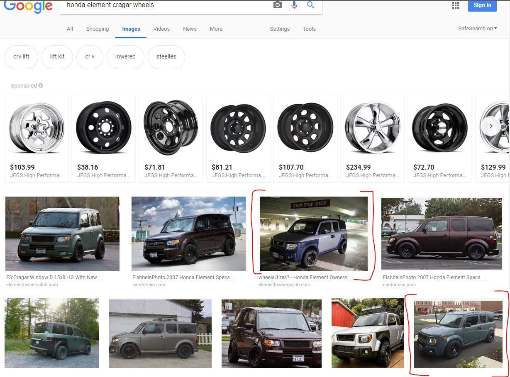Switch to the Videos tab
Image resolution: width=510 pixels, height=377 pixels.
161,29
